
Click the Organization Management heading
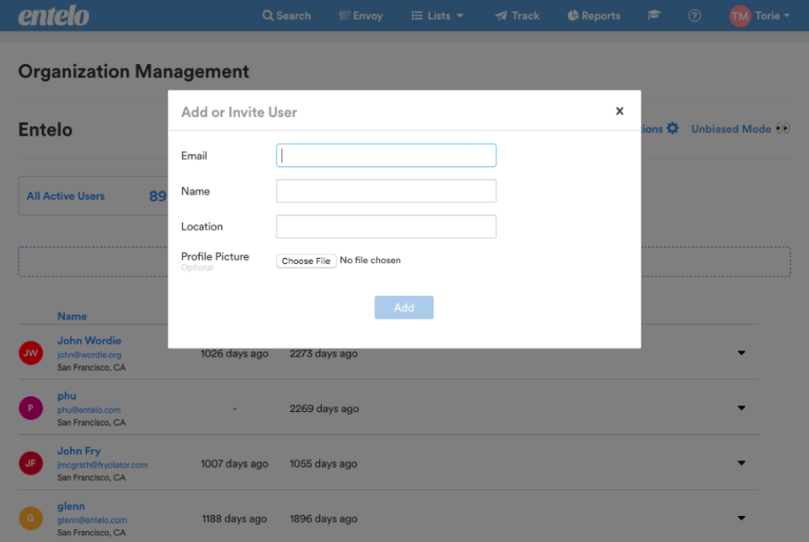click(134, 72)
